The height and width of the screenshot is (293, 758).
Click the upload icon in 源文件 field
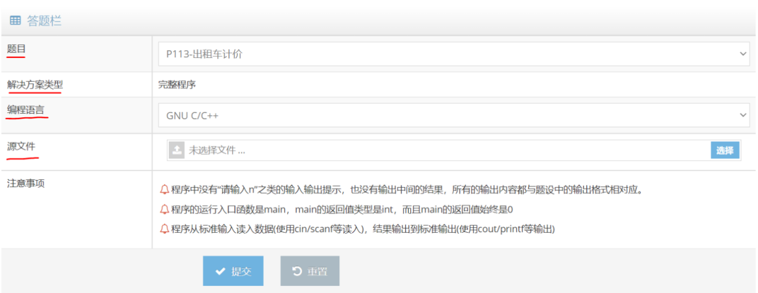pos(176,151)
